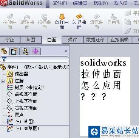Screen dimensions: 139x138
Task: Expand the manager tabs with the » chevron
Action: [x=66, y=51]
